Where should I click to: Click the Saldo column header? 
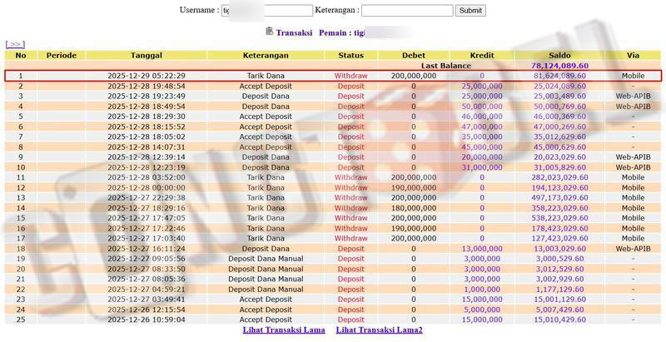(559, 55)
